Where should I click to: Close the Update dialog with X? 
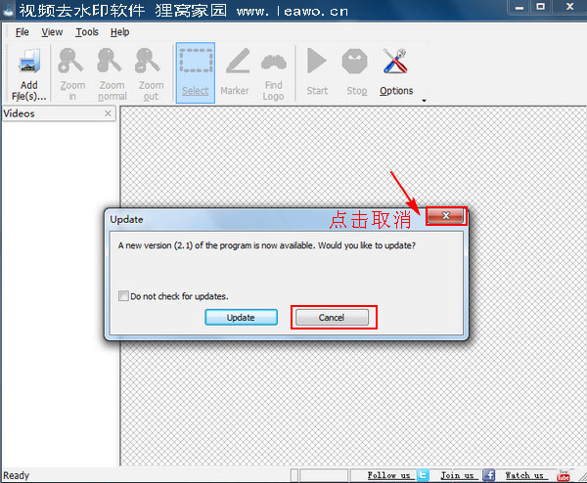point(445,215)
